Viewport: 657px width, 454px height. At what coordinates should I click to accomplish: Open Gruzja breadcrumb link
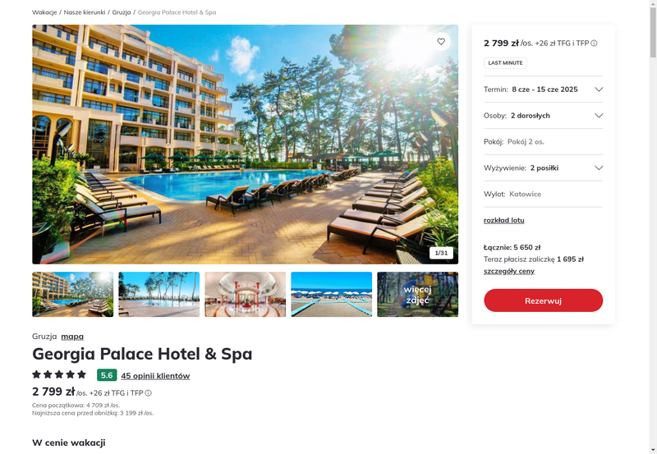tap(122, 12)
